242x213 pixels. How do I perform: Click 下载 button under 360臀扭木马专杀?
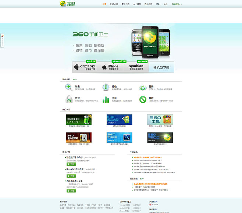[x=71, y=191]
